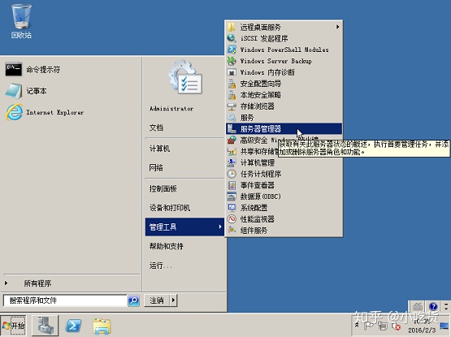451x337 pixels.
Task: Click the Windows PowerShell Modules icon
Action: pos(232,50)
